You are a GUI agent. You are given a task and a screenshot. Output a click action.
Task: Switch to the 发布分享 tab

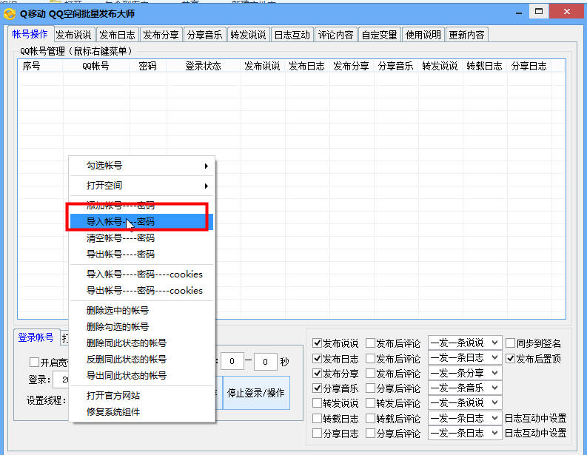[x=161, y=35]
